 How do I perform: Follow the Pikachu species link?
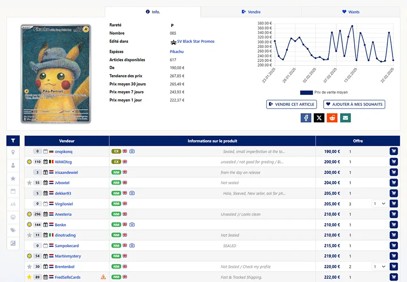[x=177, y=52]
